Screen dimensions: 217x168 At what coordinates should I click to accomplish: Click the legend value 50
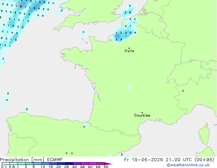106,167
